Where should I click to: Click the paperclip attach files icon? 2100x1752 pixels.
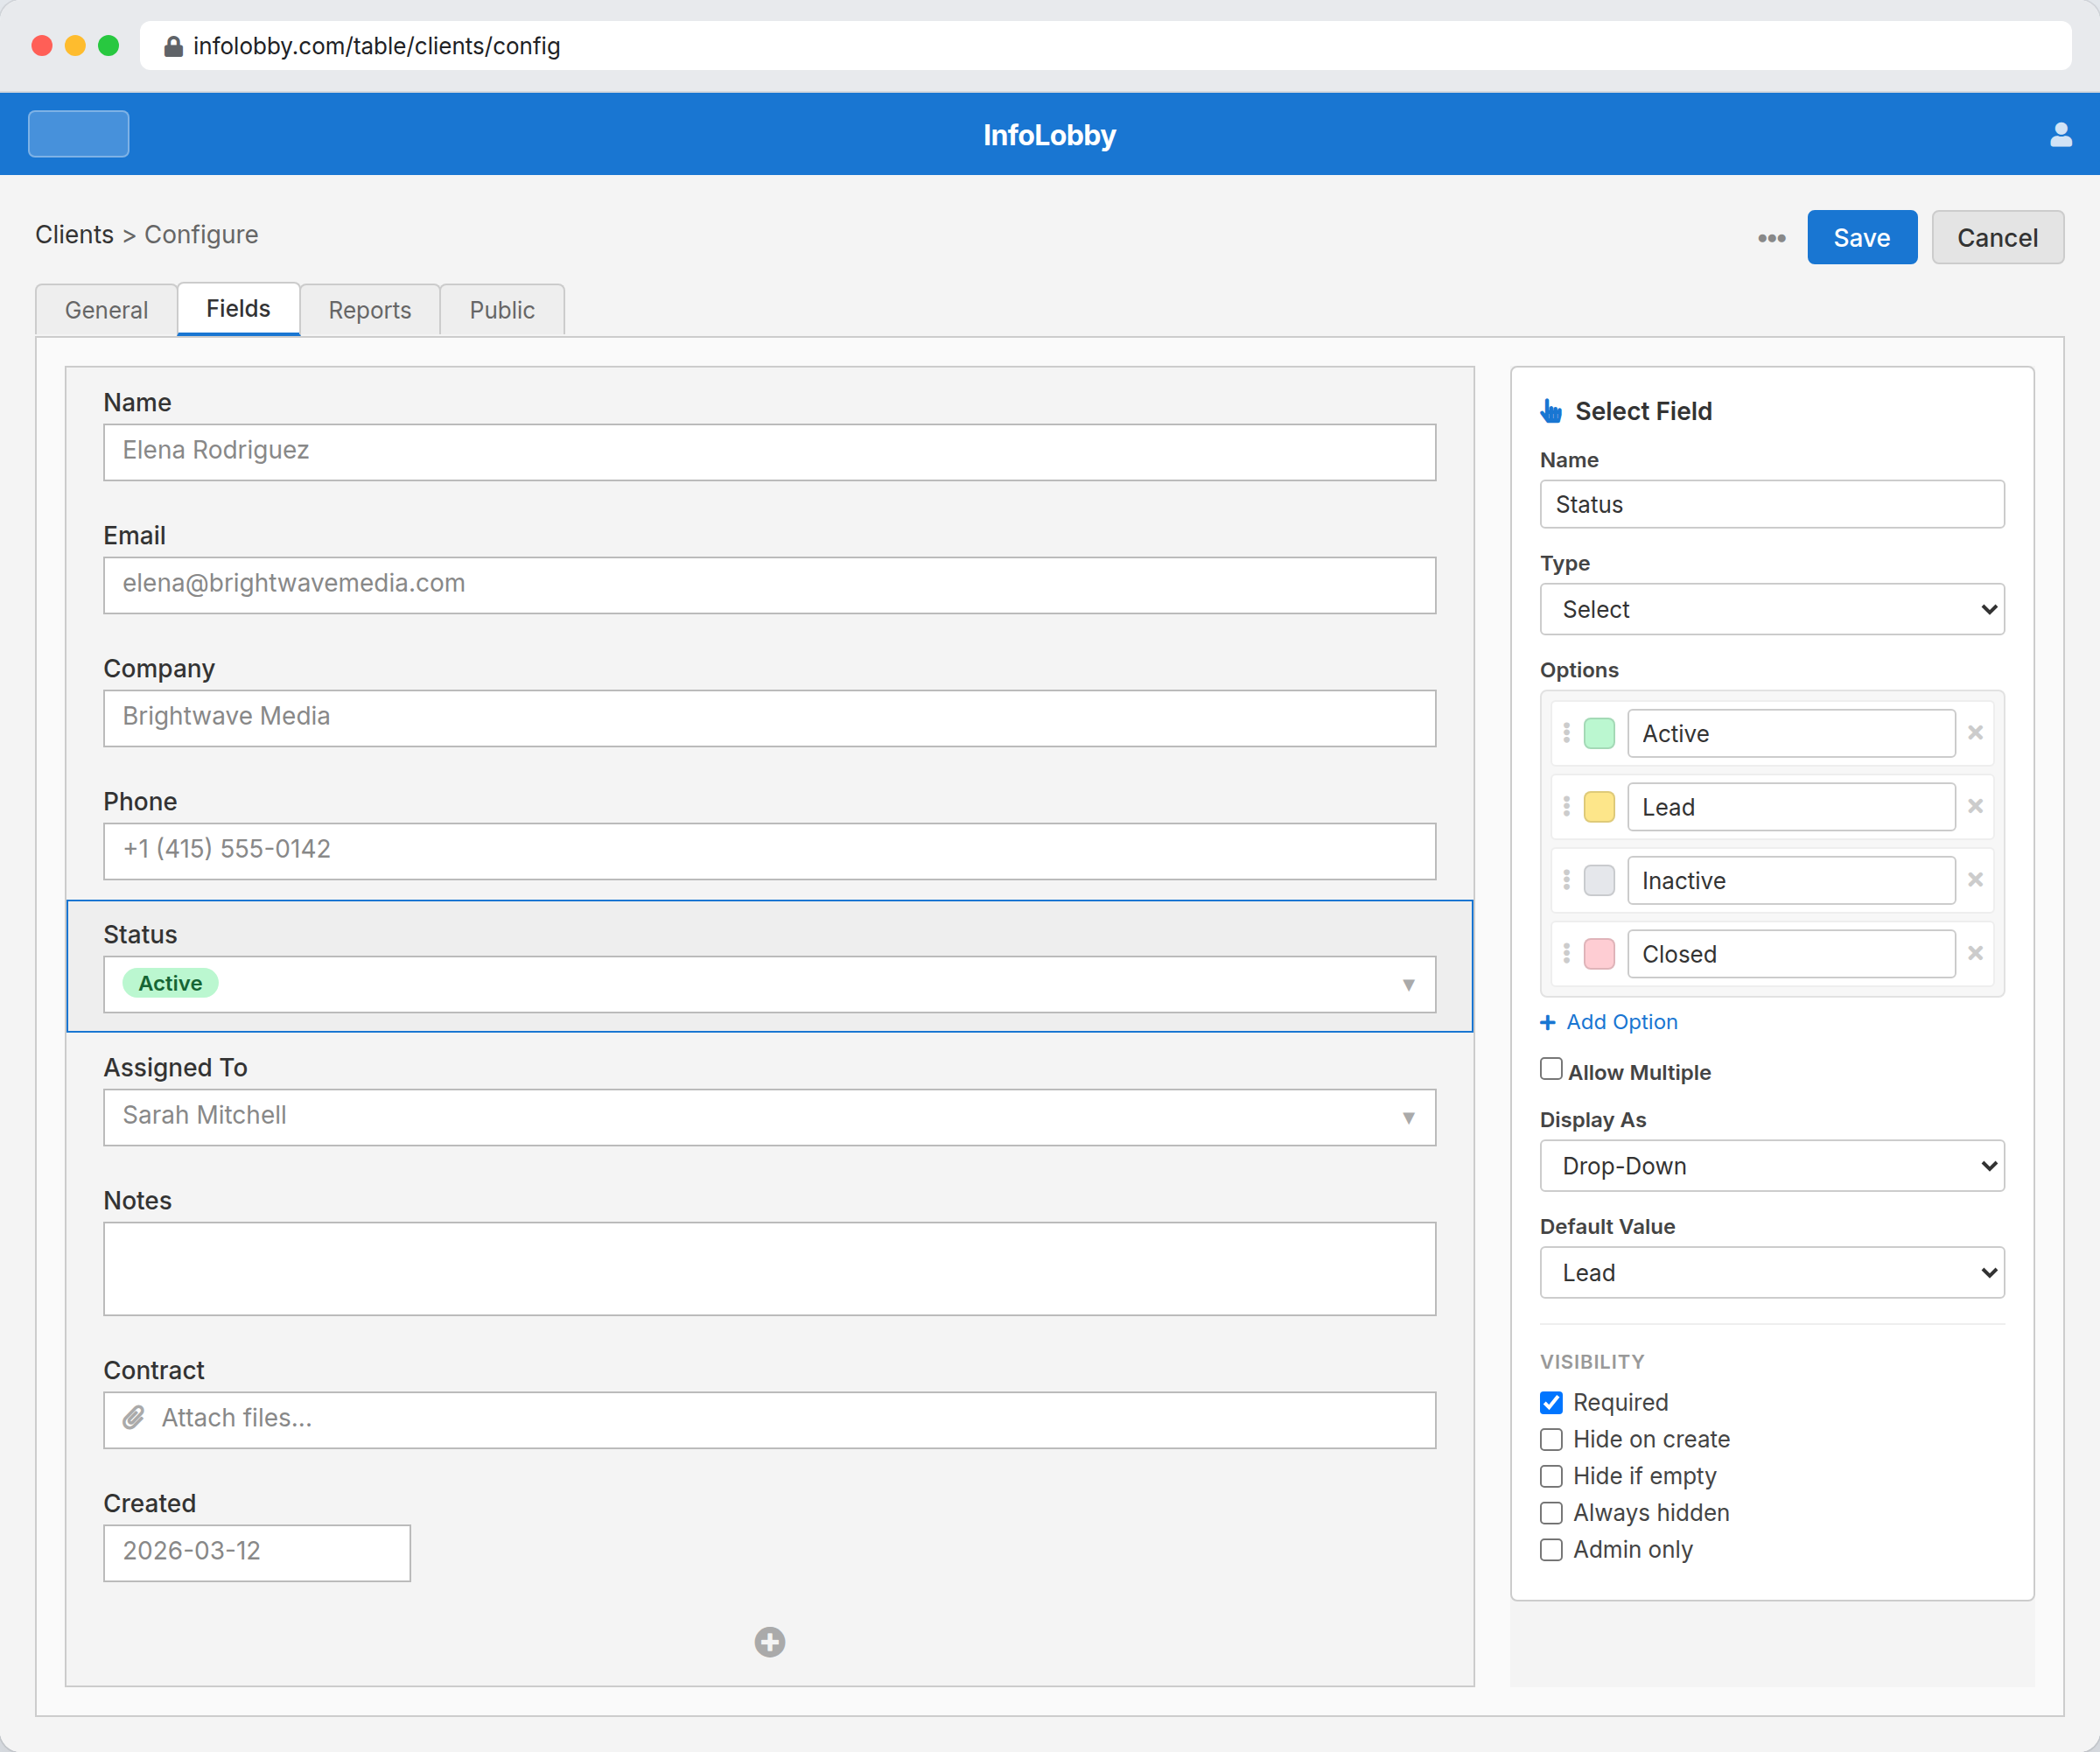pos(134,1417)
